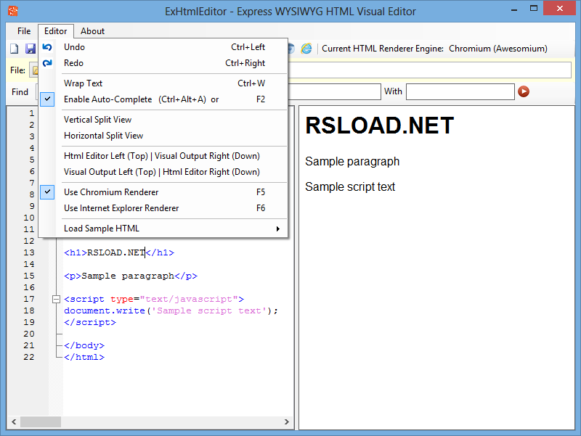Click Chromium (Awesomium) engine label
Screen dimensions: 581x436
[498, 49]
